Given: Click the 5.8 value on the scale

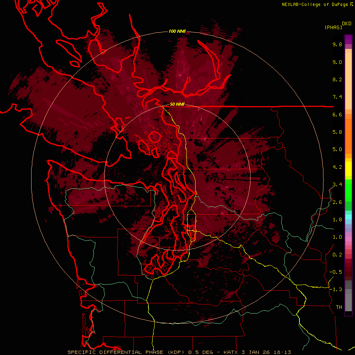Looking at the screenshot, I should [x=337, y=132].
